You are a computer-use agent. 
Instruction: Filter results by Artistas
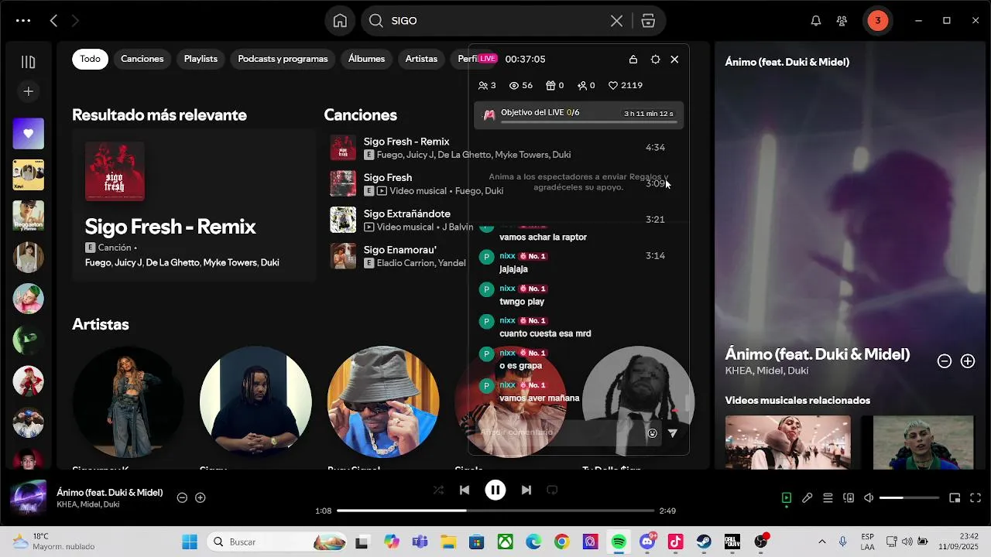[x=421, y=59]
